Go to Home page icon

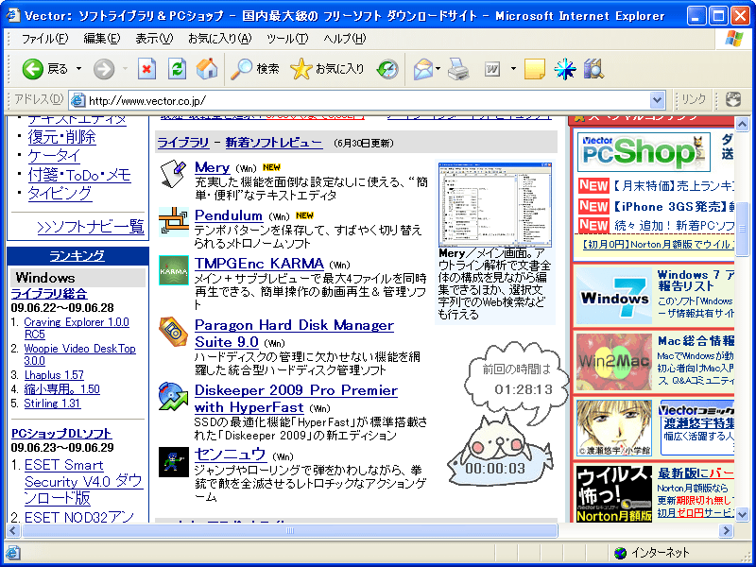coord(207,69)
